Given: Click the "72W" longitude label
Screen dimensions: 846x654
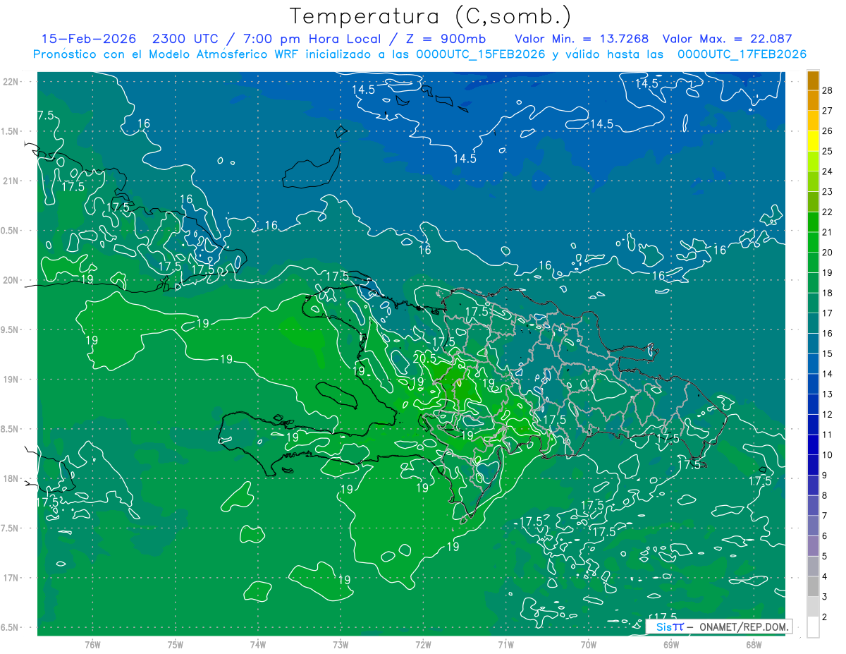Looking at the screenshot, I should point(424,644).
